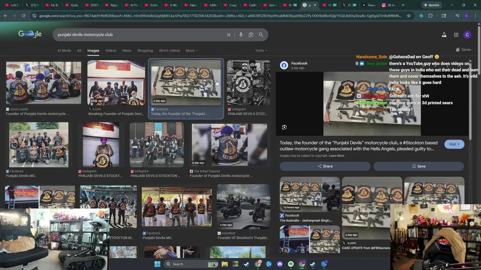Open the browser extensions puzzle icon
This screenshot has height=270, width=481.
click(431, 16)
